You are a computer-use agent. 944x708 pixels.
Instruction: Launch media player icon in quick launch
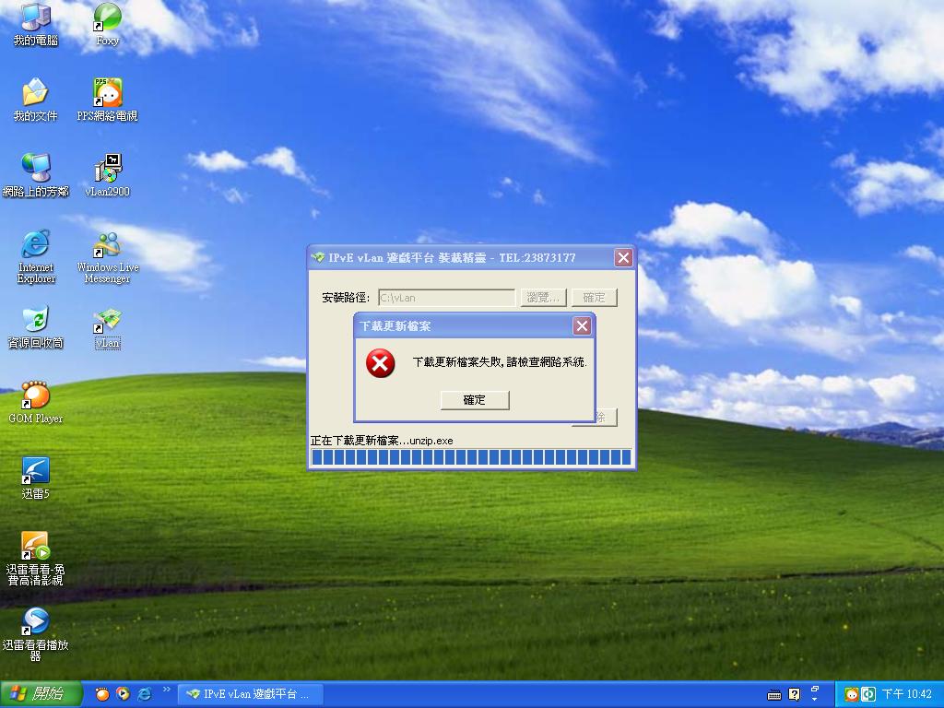[x=123, y=694]
